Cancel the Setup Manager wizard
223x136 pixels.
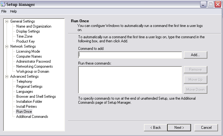206,128
